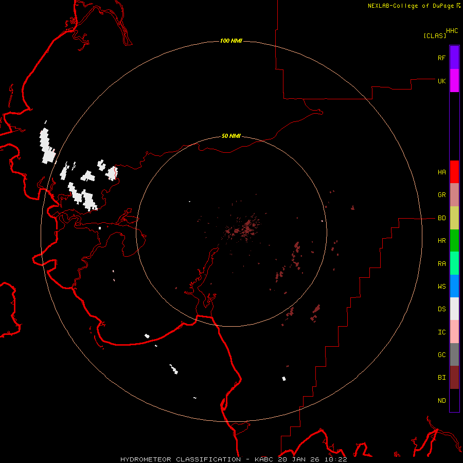Click the 100 NMI range ring label
The width and height of the screenshot is (463, 463).
tap(231, 41)
